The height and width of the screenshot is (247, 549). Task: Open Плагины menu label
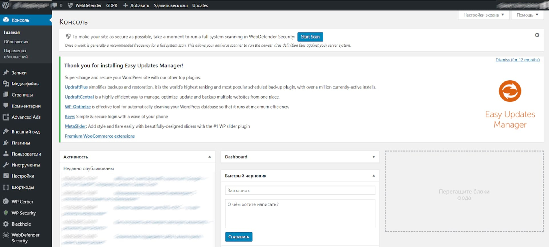coord(21,143)
